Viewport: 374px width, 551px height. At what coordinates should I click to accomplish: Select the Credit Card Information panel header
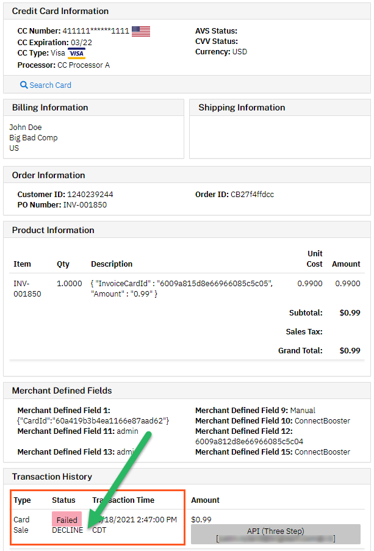[60, 11]
